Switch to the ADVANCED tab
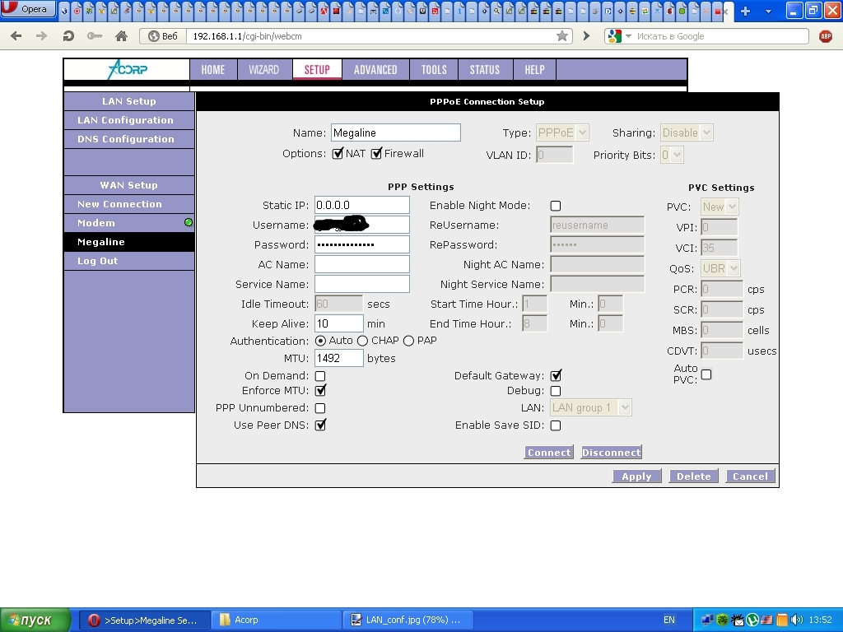Image resolution: width=843 pixels, height=632 pixels. 375,70
